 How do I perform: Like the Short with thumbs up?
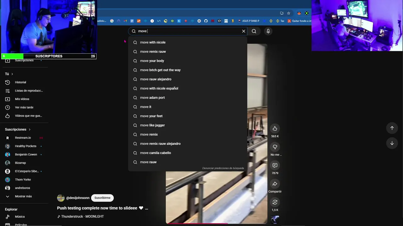click(275, 128)
